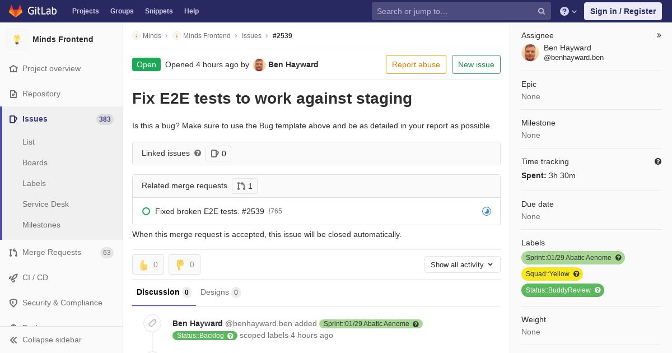Click the search magnifier icon
This screenshot has width=672, height=353.
(x=542, y=11)
